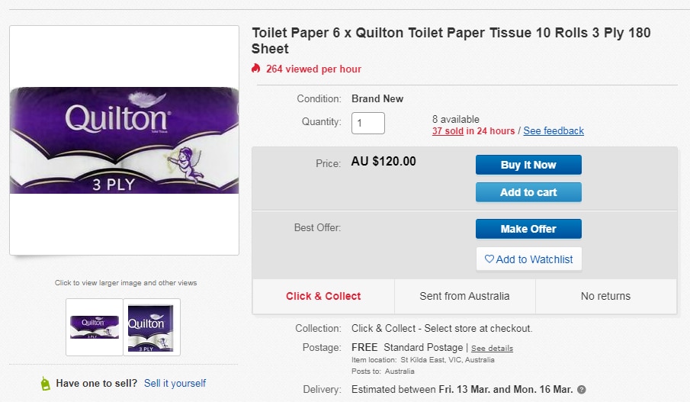This screenshot has height=402, width=690.
Task: Click the heart icon on Add to Watchlist
Action: [489, 259]
